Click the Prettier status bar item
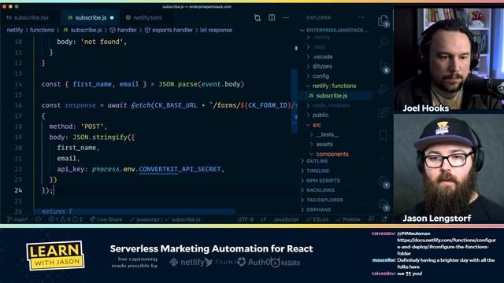This screenshot has height=283, width=504. 348,219
